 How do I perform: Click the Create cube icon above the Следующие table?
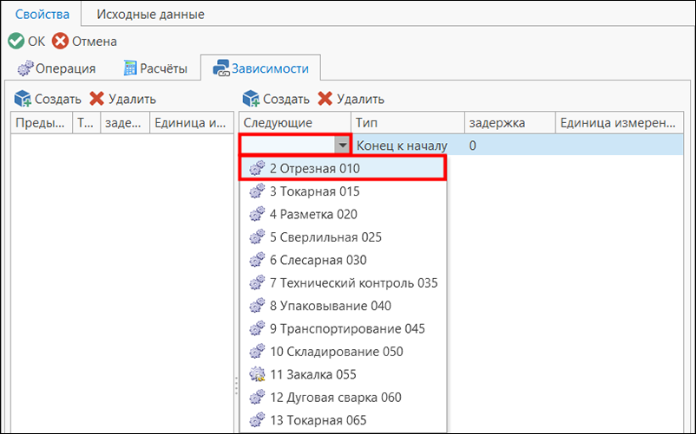pyautogui.click(x=251, y=99)
